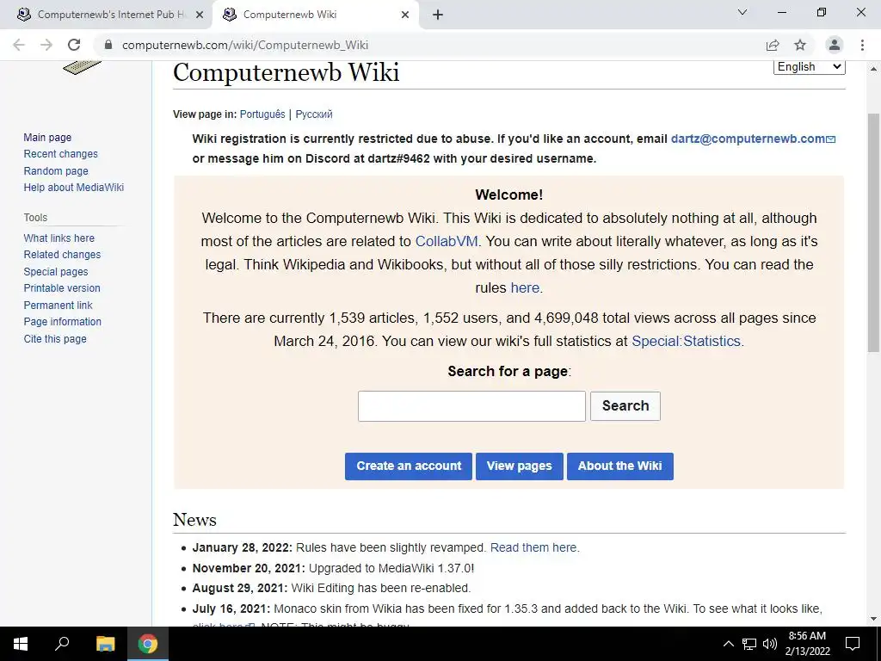The height and width of the screenshot is (661, 881).
Task: Open the 'Read them here' rules link
Action: [x=533, y=547]
